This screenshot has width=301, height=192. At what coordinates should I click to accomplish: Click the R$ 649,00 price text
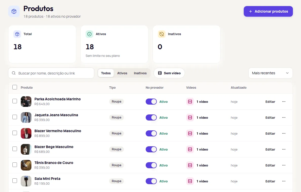42,104
